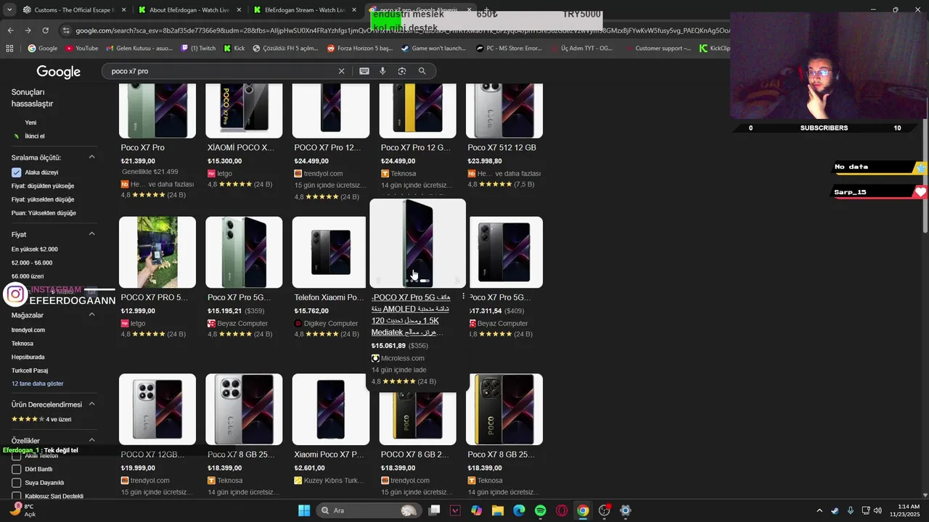Viewport: 929px width, 522px height.
Task: Open Task View on the taskbar
Action: pos(434,510)
